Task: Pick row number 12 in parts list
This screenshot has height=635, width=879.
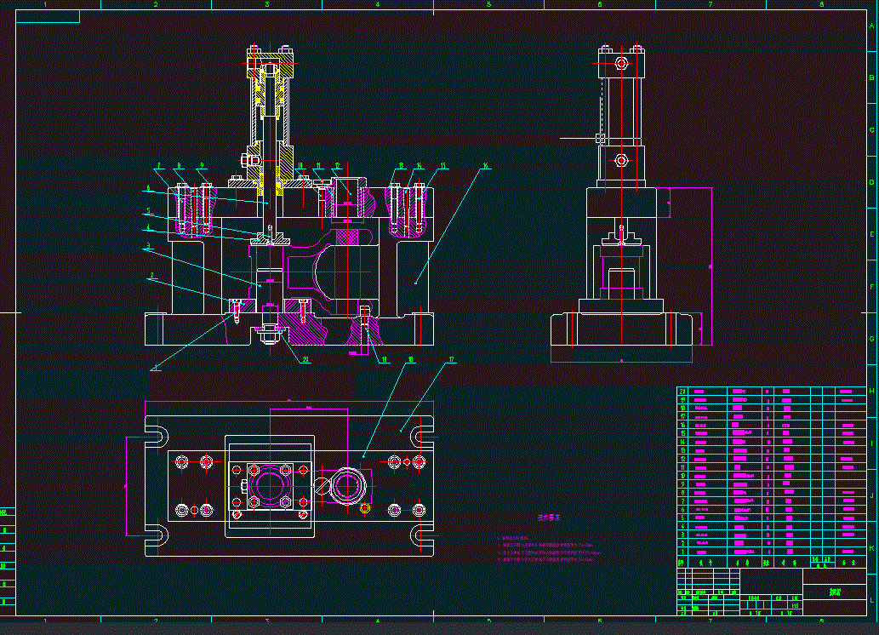Action: 772,459
